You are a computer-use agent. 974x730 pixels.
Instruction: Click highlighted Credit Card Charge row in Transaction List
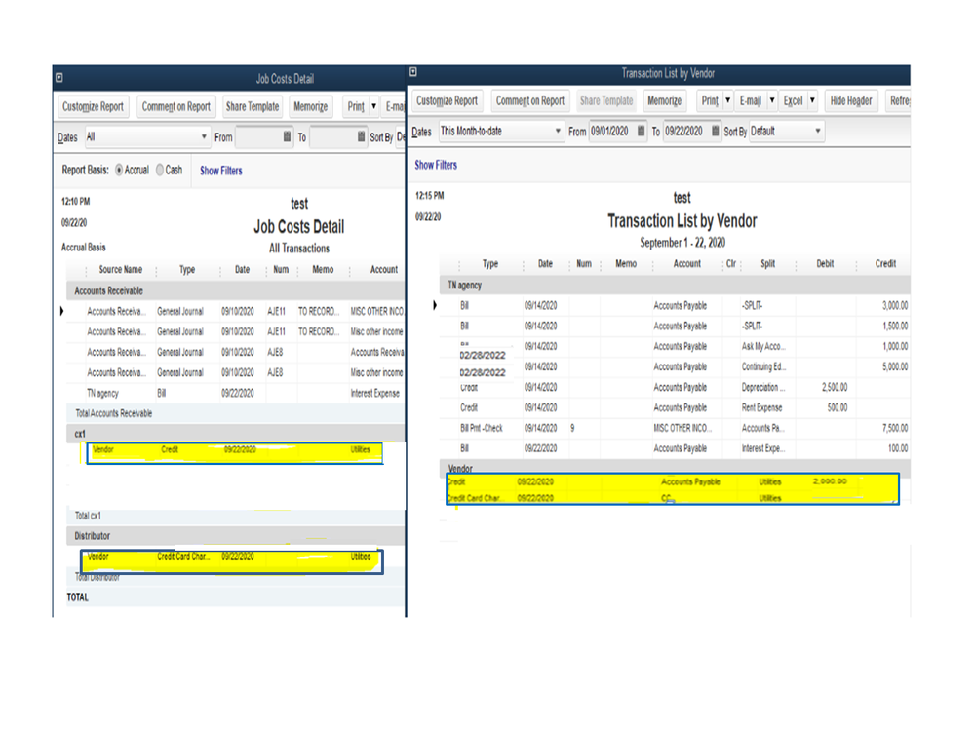pos(673,497)
